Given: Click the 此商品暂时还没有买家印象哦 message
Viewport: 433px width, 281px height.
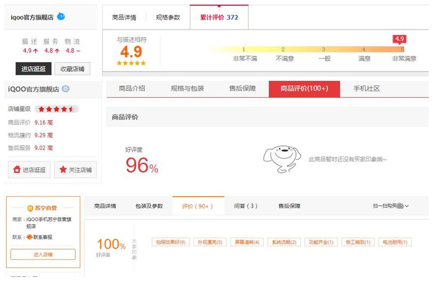Looking at the screenshot, I should tap(347, 159).
